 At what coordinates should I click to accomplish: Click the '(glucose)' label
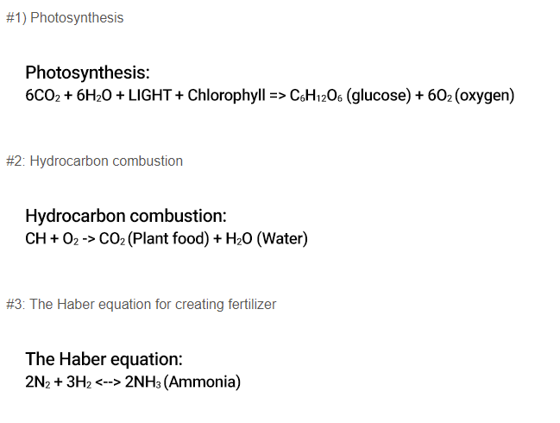pyautogui.click(x=378, y=95)
